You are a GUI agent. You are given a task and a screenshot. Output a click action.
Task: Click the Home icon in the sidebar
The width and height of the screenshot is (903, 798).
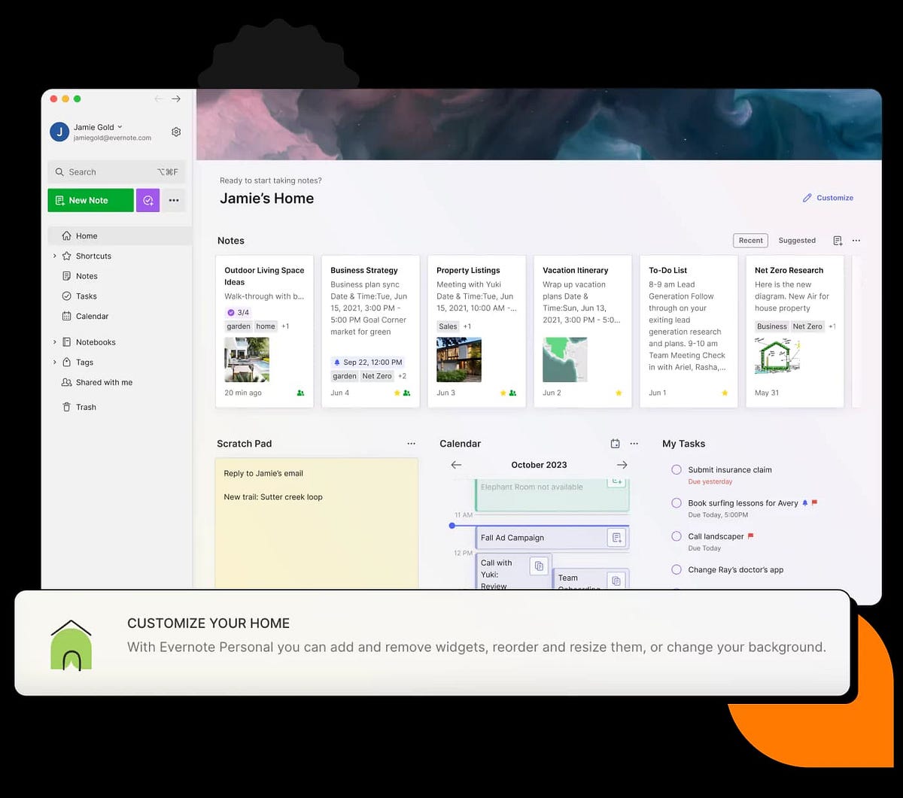point(68,235)
